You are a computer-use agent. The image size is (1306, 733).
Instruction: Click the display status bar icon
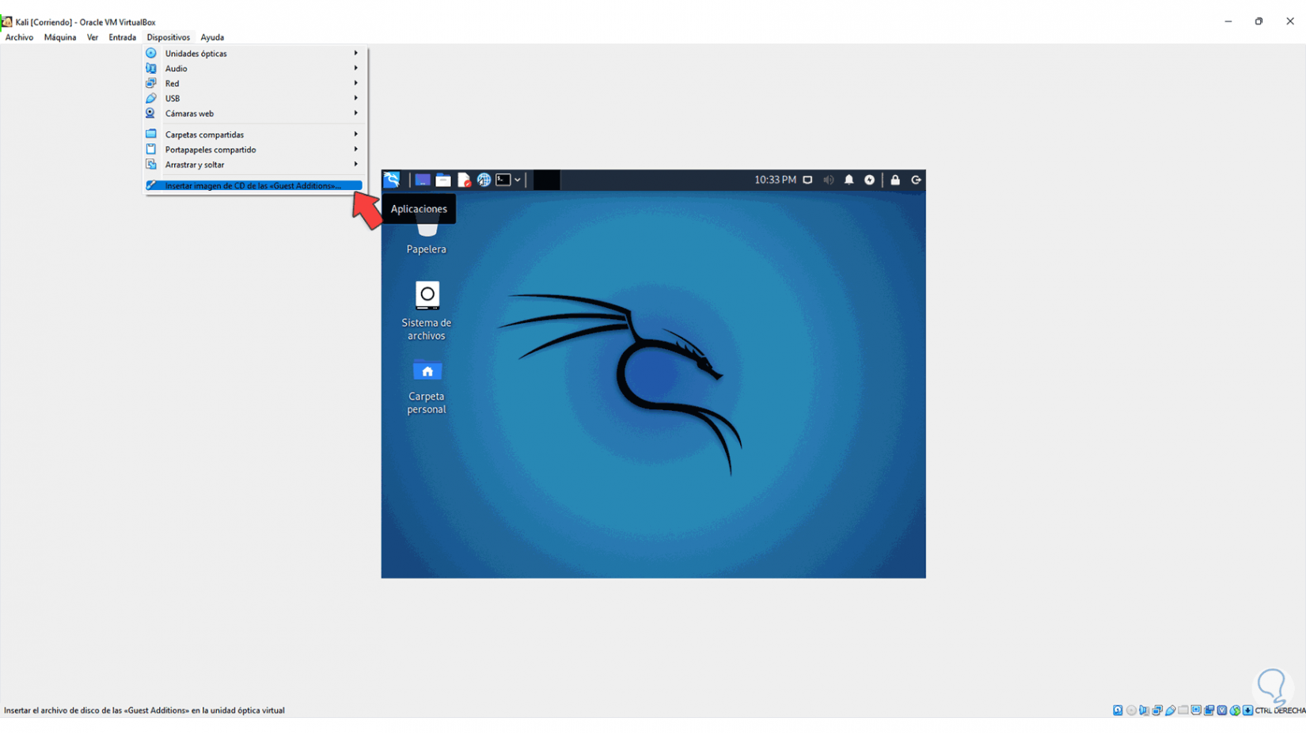[1196, 710]
